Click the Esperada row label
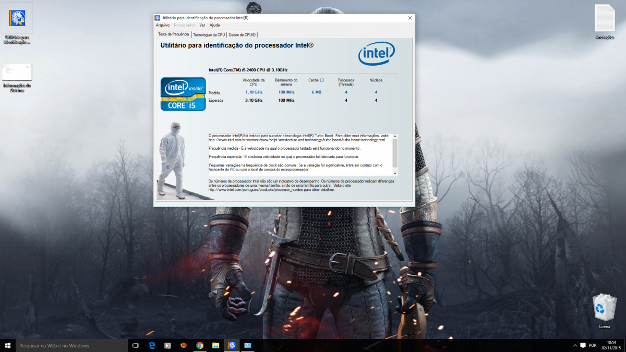Viewport: 626px width, 352px height. pos(216,100)
